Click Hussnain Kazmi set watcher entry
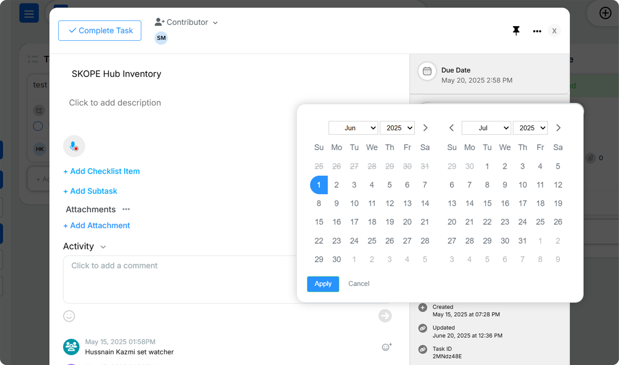Viewport: 619px width, 365px height. (x=129, y=352)
